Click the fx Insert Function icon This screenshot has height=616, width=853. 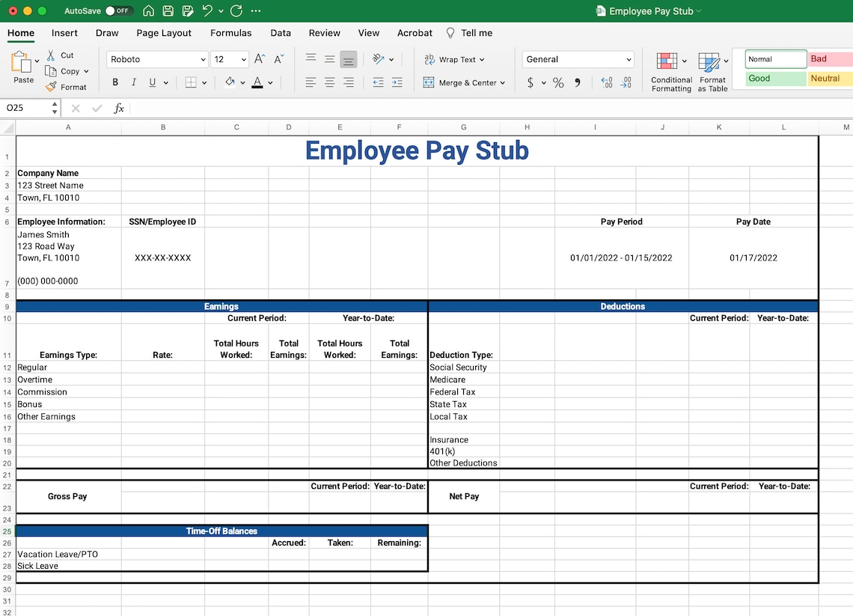pyautogui.click(x=118, y=108)
